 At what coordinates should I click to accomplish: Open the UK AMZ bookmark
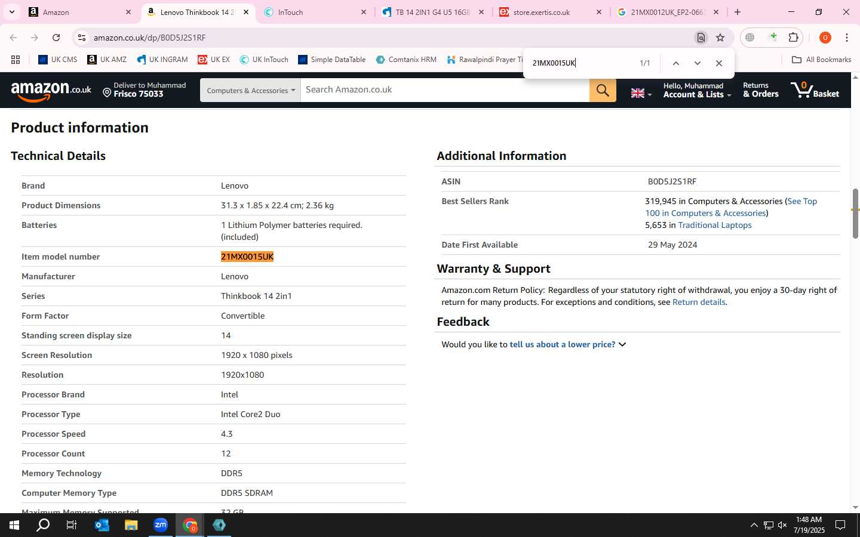pyautogui.click(x=107, y=60)
